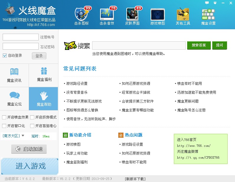Switch to the 魔盒论坛 forum tab

click(14, 99)
